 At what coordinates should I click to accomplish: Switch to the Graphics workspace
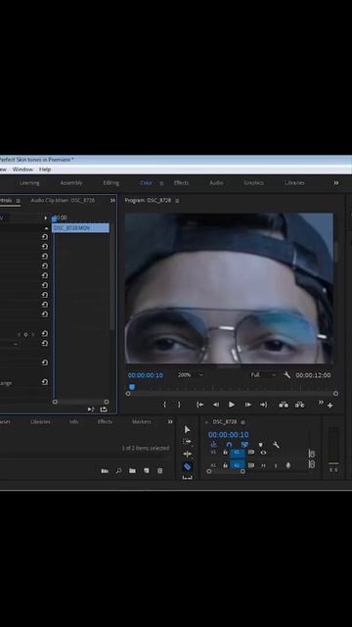click(x=253, y=183)
